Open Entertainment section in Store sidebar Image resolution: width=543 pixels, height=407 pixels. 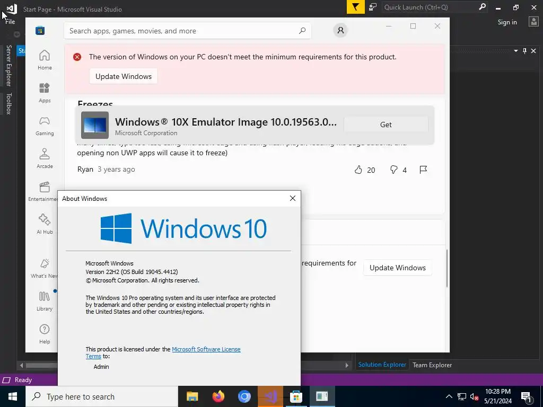(x=43, y=192)
